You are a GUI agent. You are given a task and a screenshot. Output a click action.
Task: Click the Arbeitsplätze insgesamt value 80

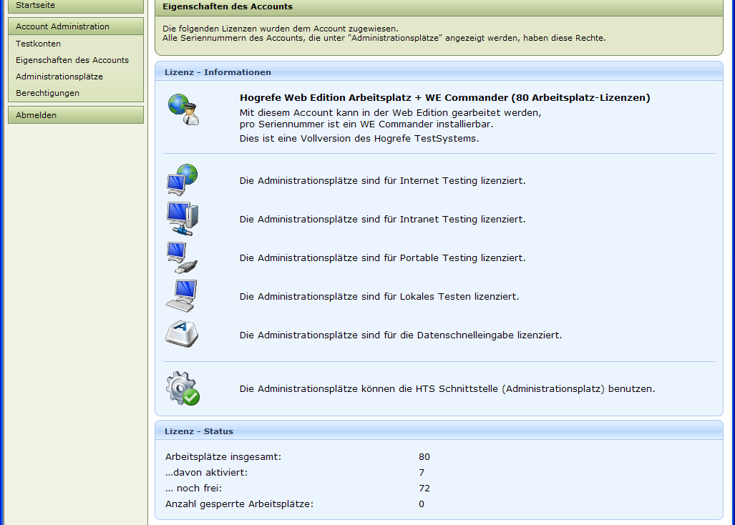(x=424, y=457)
